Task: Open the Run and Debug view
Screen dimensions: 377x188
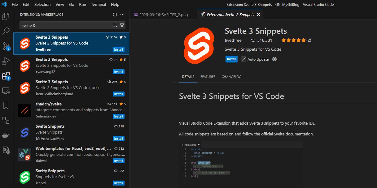Action: (x=6, y=61)
